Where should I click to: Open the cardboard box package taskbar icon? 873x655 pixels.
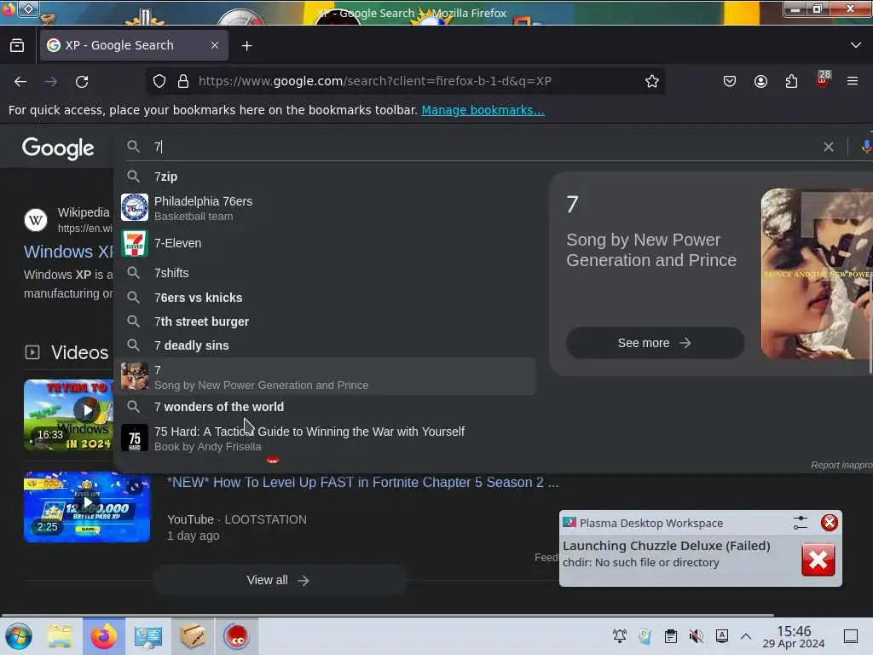(x=193, y=636)
